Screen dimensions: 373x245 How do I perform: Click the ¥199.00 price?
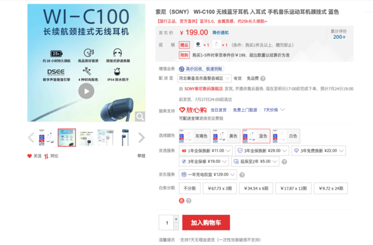(x=194, y=33)
